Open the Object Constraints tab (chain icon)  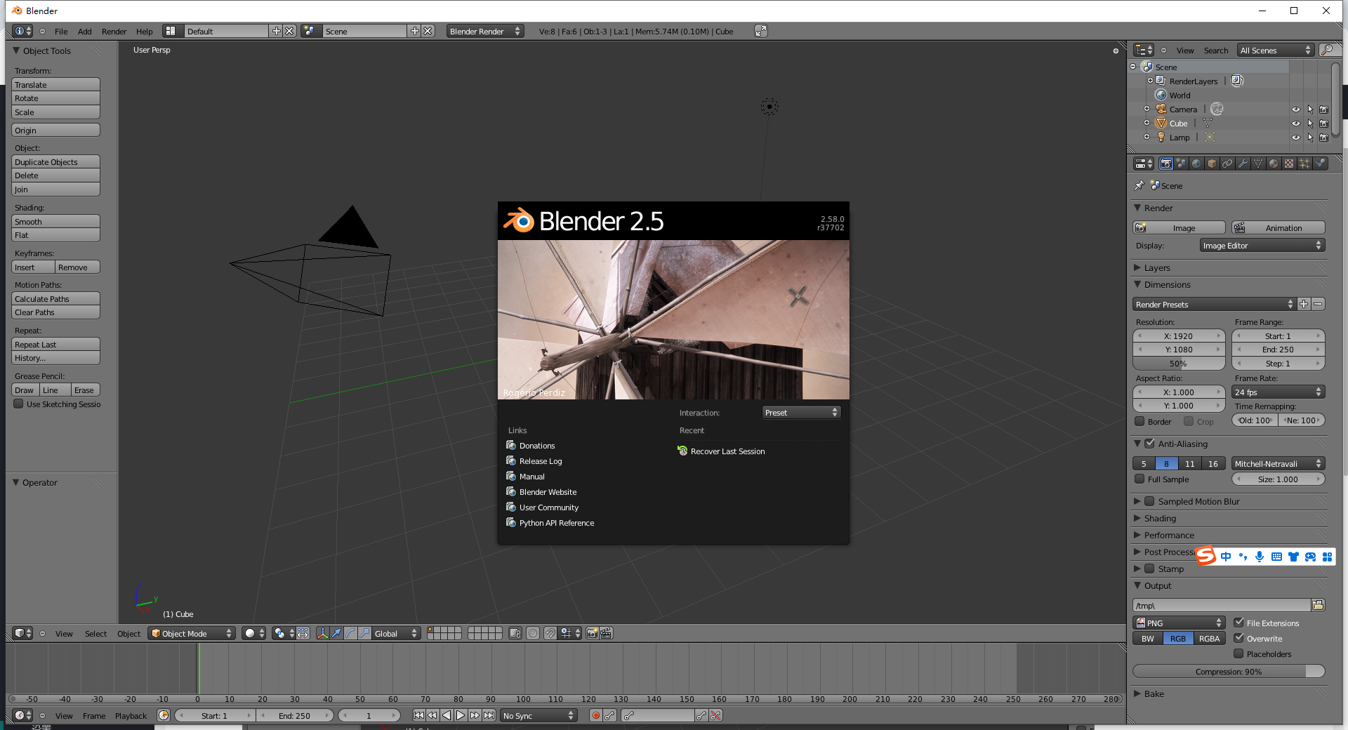coord(1228,164)
